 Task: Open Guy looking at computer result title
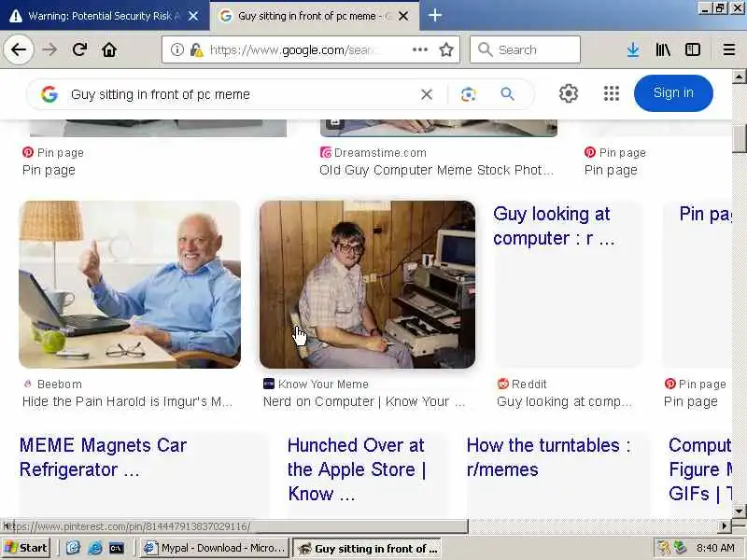554,226
